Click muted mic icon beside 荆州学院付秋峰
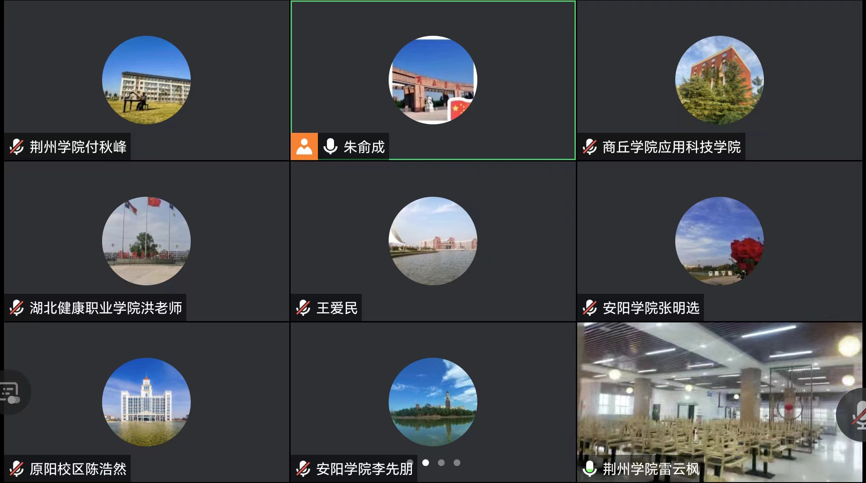The height and width of the screenshot is (483, 866). click(x=17, y=147)
